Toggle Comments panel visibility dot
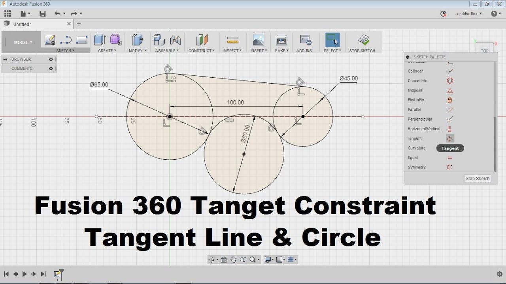This screenshot has height=284, width=506. pyautogui.click(x=51, y=69)
